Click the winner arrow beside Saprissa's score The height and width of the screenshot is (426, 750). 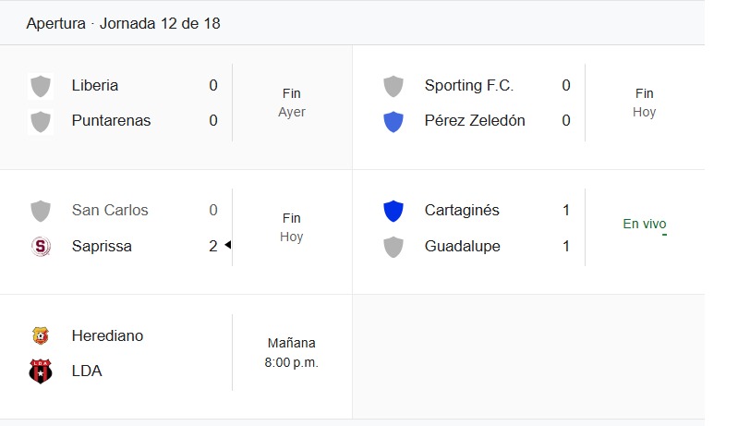point(227,245)
